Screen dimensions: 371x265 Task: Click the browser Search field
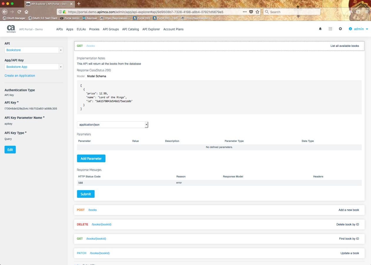pos(292,12)
